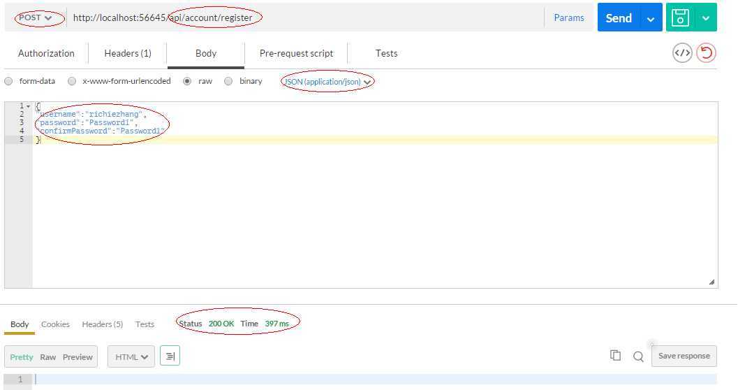Open the response Cookies tab
Screen dimensions: 738x390
point(55,324)
